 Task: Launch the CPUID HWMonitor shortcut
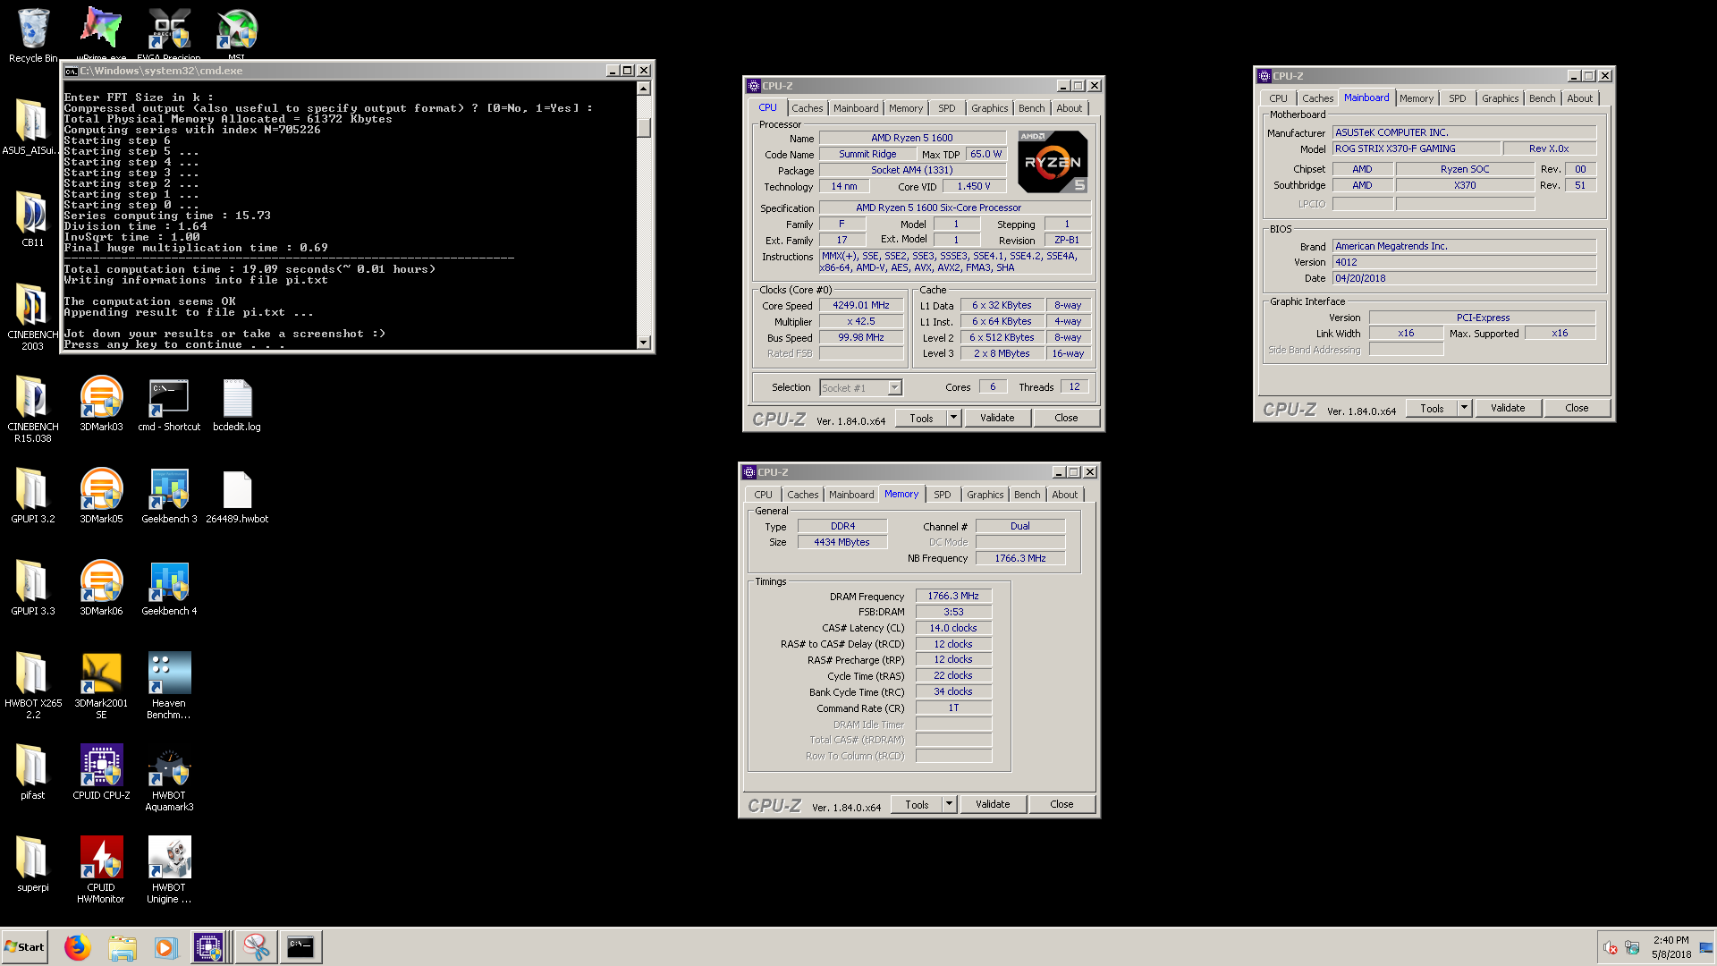pyautogui.click(x=101, y=869)
